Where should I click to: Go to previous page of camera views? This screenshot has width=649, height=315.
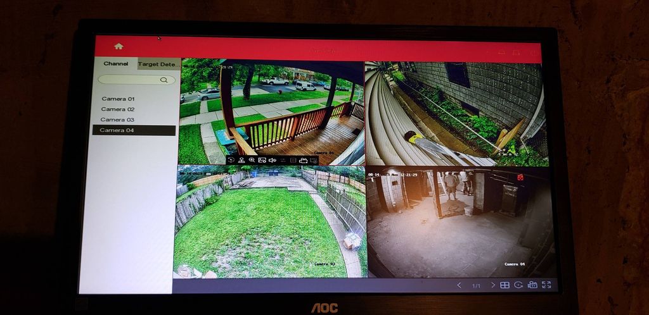pyautogui.click(x=459, y=285)
